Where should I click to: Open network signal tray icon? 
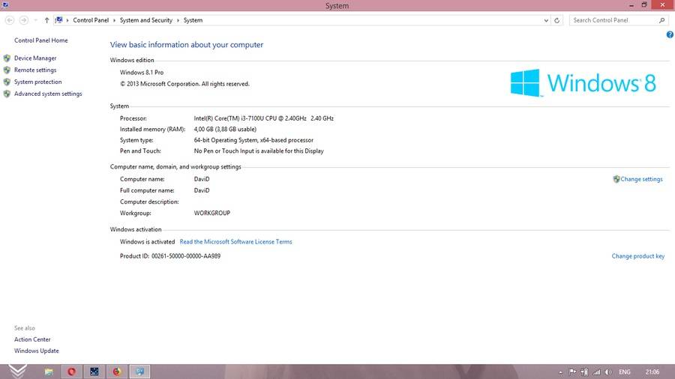click(x=596, y=372)
